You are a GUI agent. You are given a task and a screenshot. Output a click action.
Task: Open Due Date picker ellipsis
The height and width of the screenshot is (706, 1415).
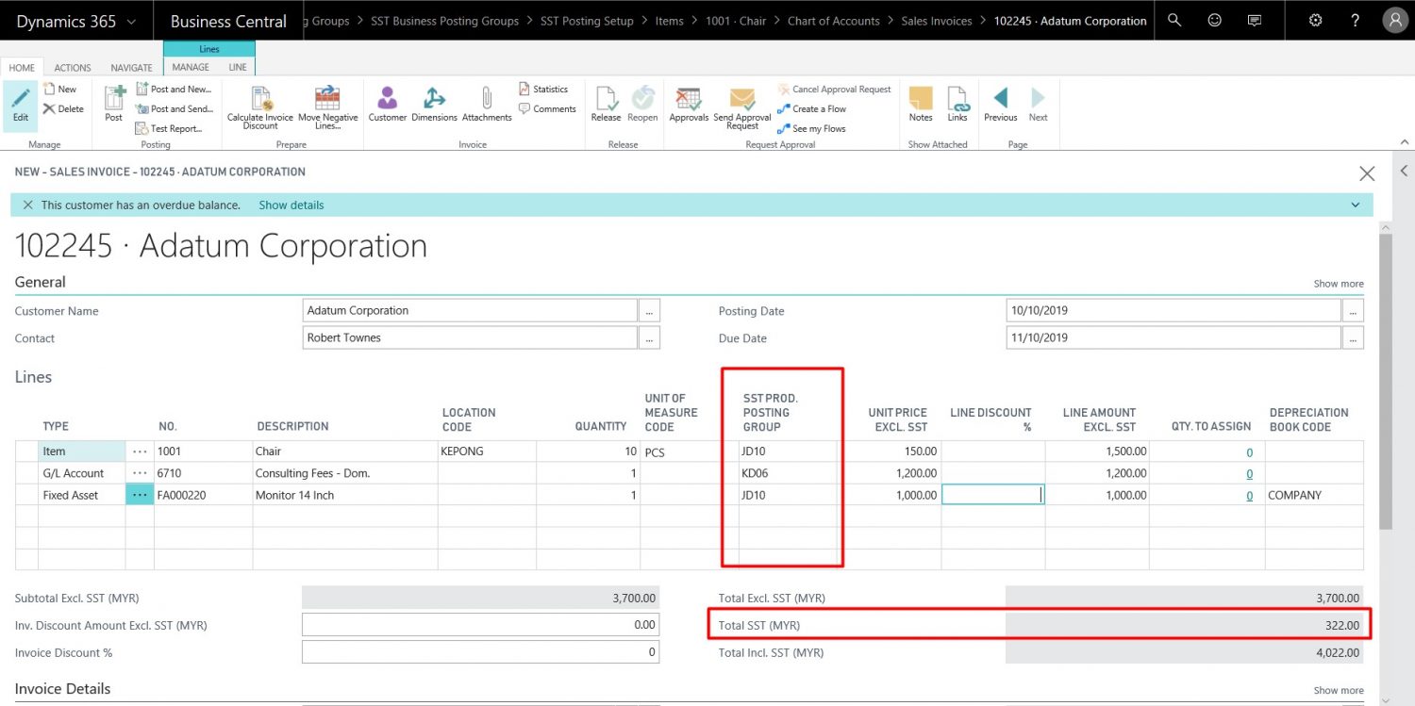pyautogui.click(x=1353, y=337)
